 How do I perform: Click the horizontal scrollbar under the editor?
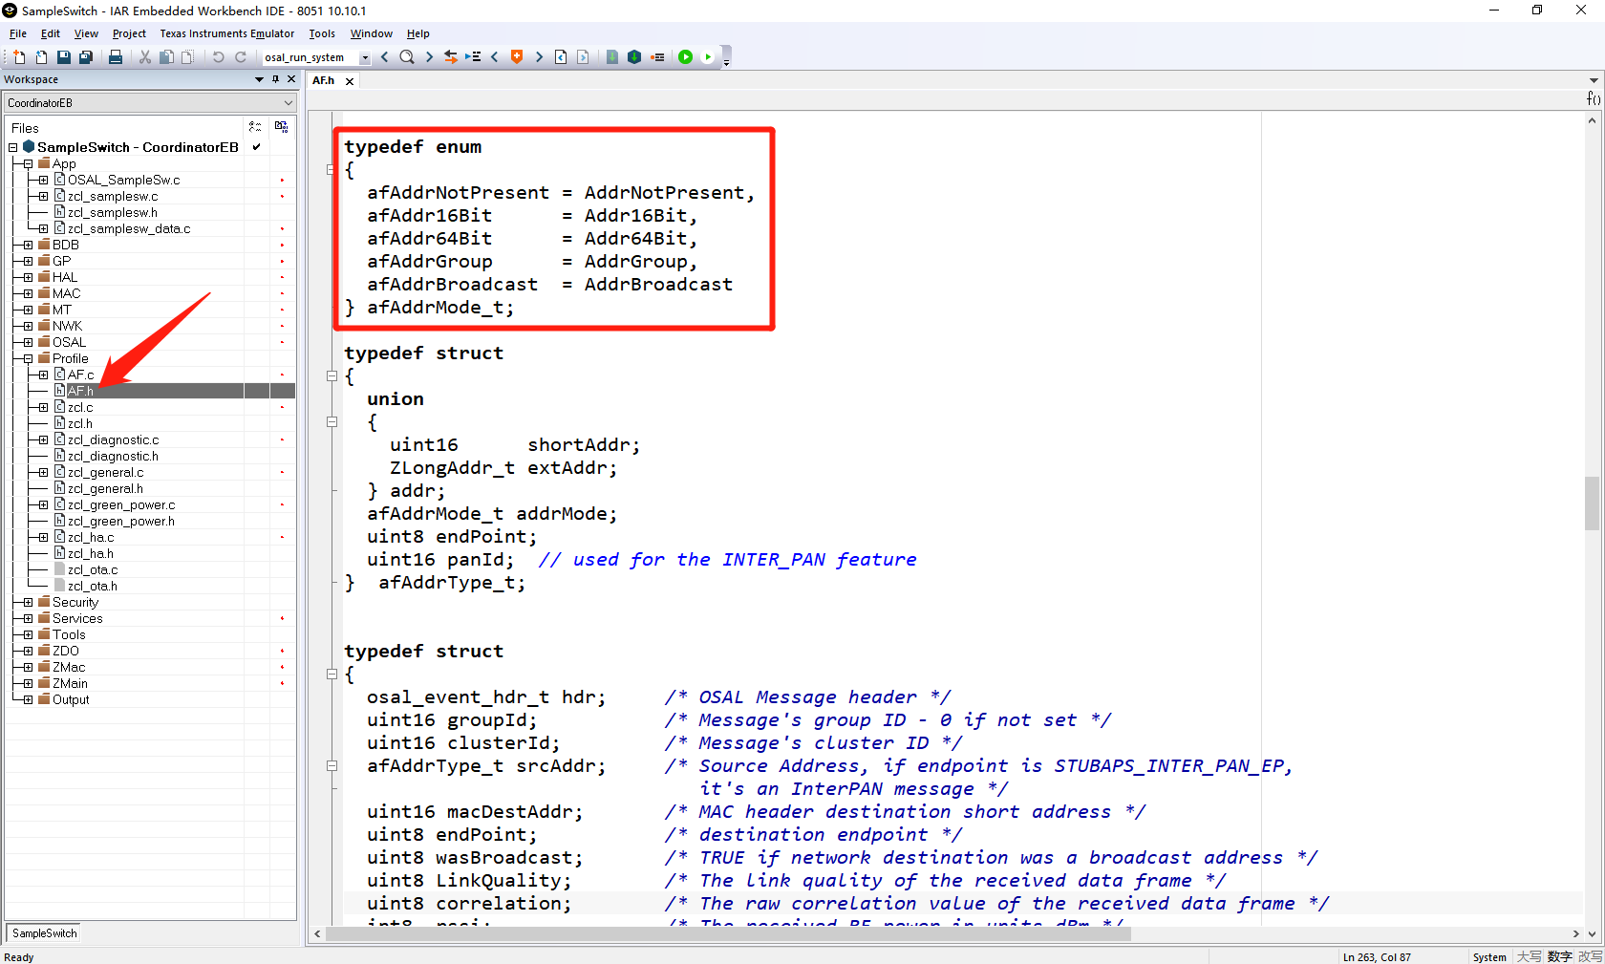(x=726, y=934)
